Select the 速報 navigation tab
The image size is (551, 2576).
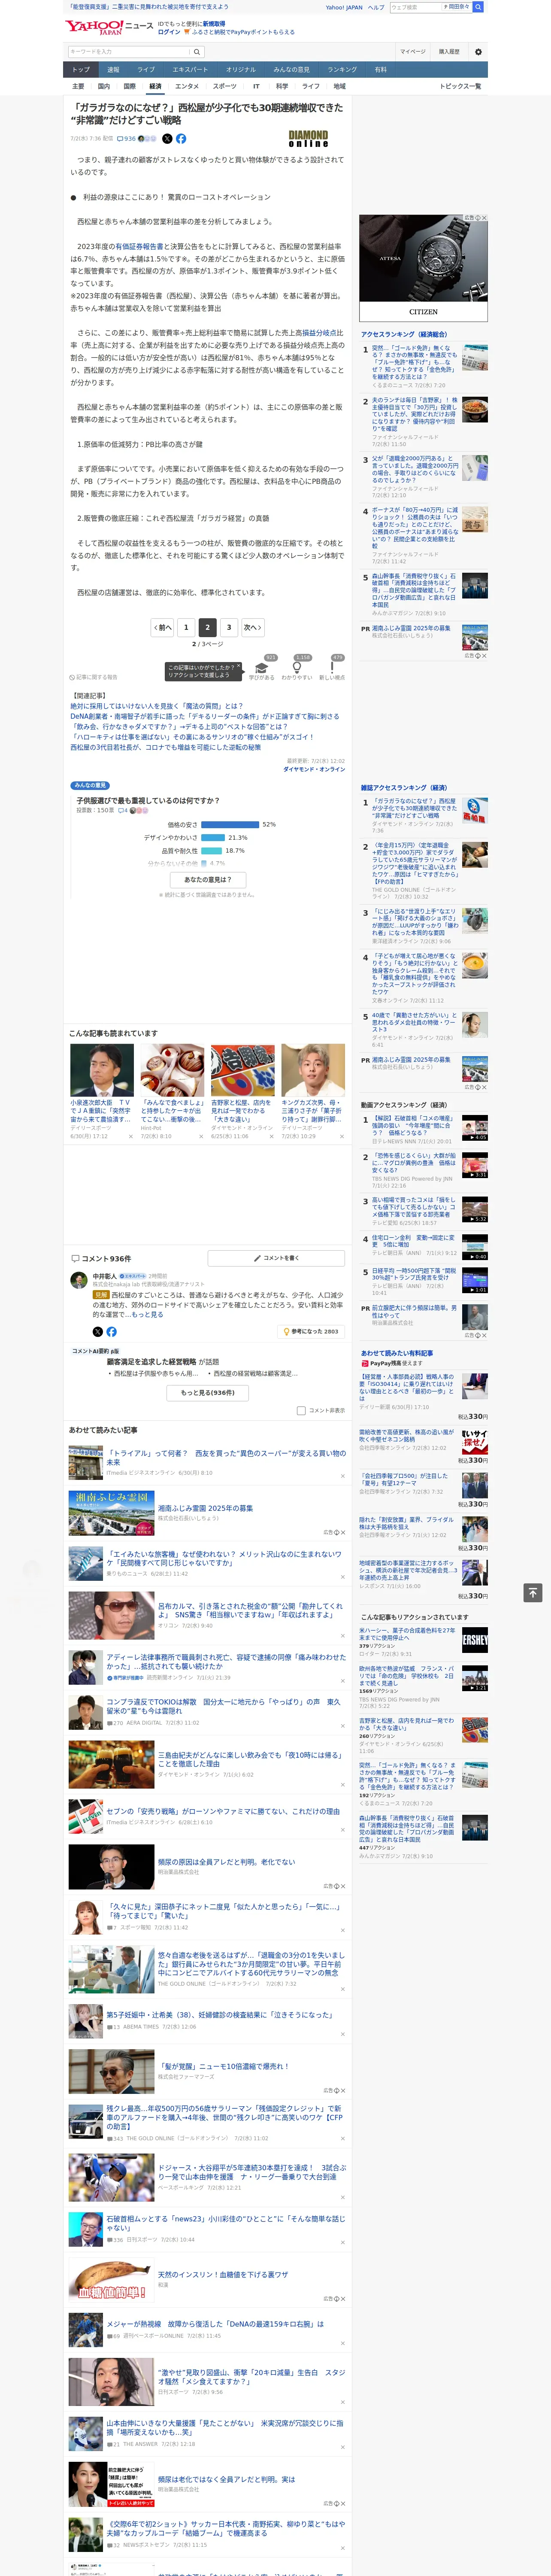point(113,70)
